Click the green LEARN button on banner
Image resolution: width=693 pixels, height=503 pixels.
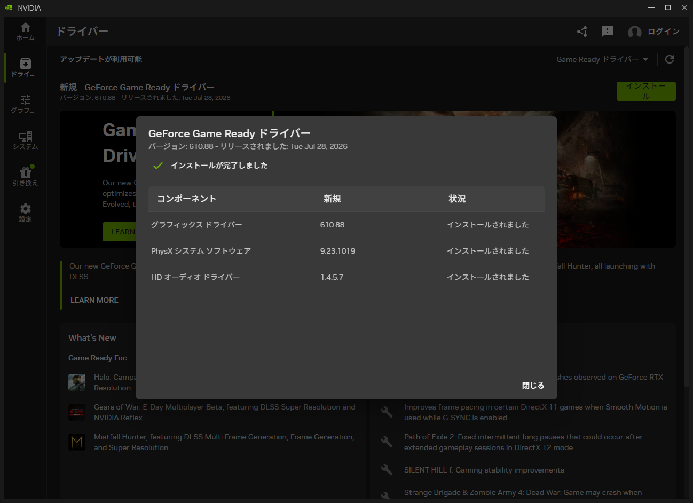coord(119,232)
